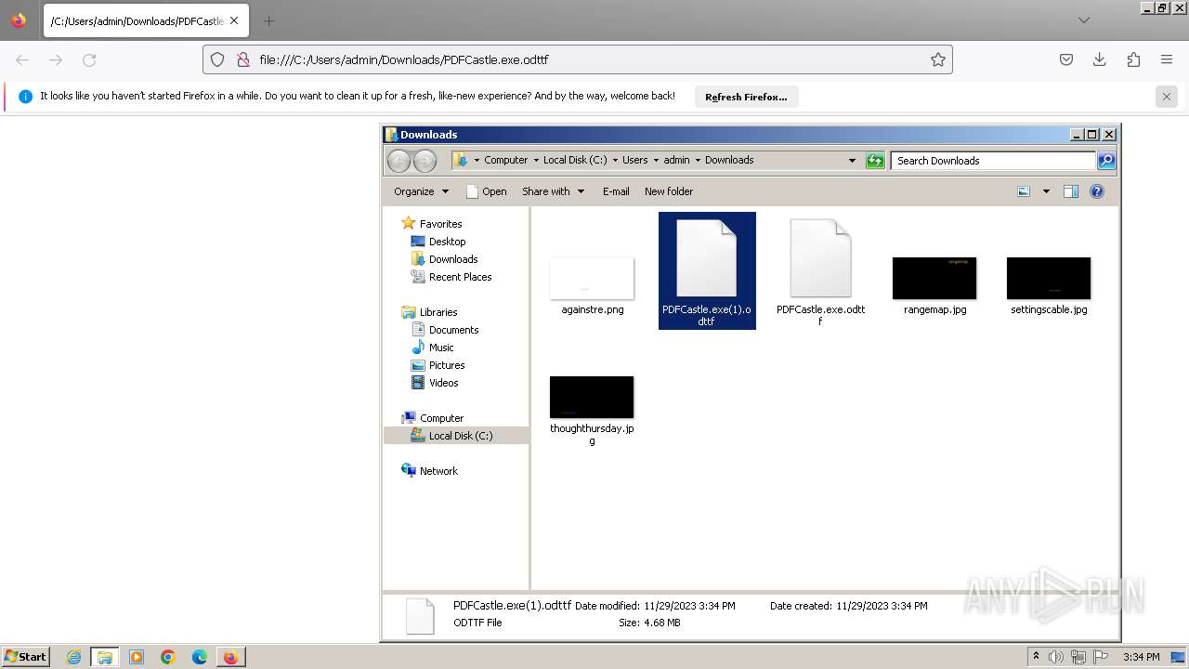Click the Firefox forward navigation arrow
This screenshot has width=1189, height=669.
[x=56, y=59]
